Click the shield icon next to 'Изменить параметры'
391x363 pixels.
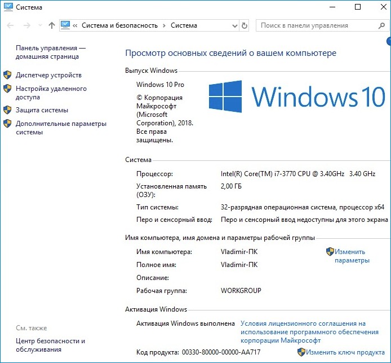click(330, 252)
